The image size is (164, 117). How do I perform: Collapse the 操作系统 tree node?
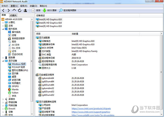[3, 29]
